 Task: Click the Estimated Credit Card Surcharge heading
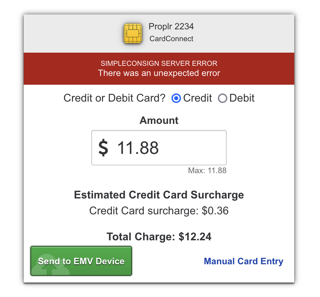click(x=159, y=195)
